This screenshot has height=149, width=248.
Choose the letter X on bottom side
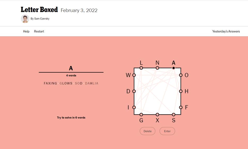157,114
